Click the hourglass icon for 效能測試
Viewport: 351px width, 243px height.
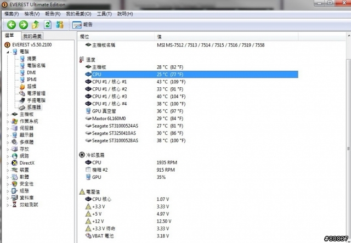coord(15,205)
